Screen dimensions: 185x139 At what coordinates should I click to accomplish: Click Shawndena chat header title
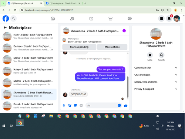click(x=94, y=31)
